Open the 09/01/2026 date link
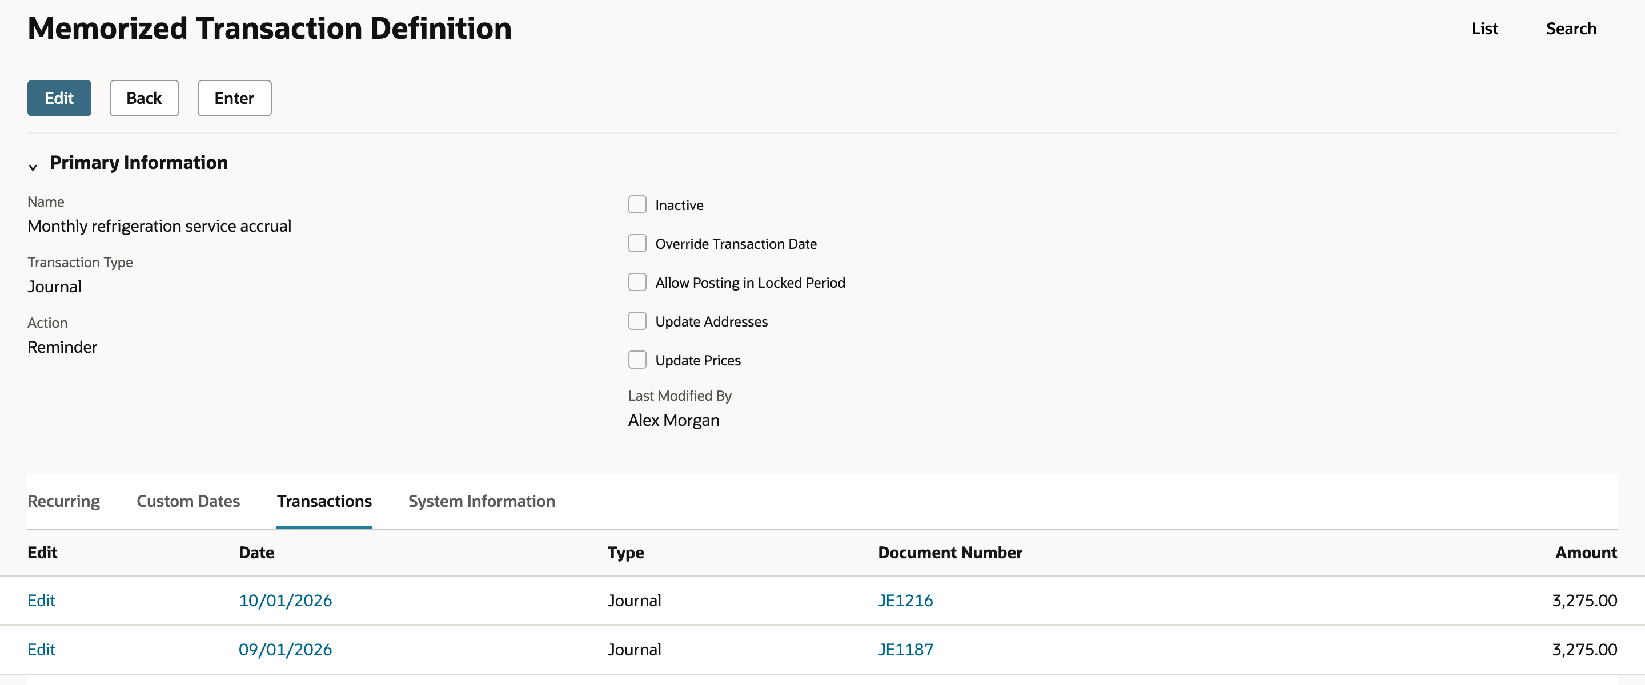Screen dimensions: 1645x685 (286, 650)
